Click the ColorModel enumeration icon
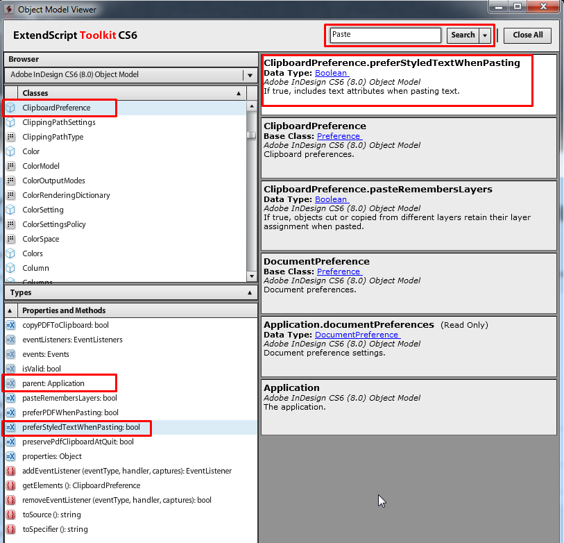564x543 pixels. [11, 166]
